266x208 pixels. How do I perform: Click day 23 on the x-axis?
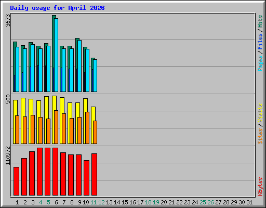pyautogui.click(x=187, y=202)
